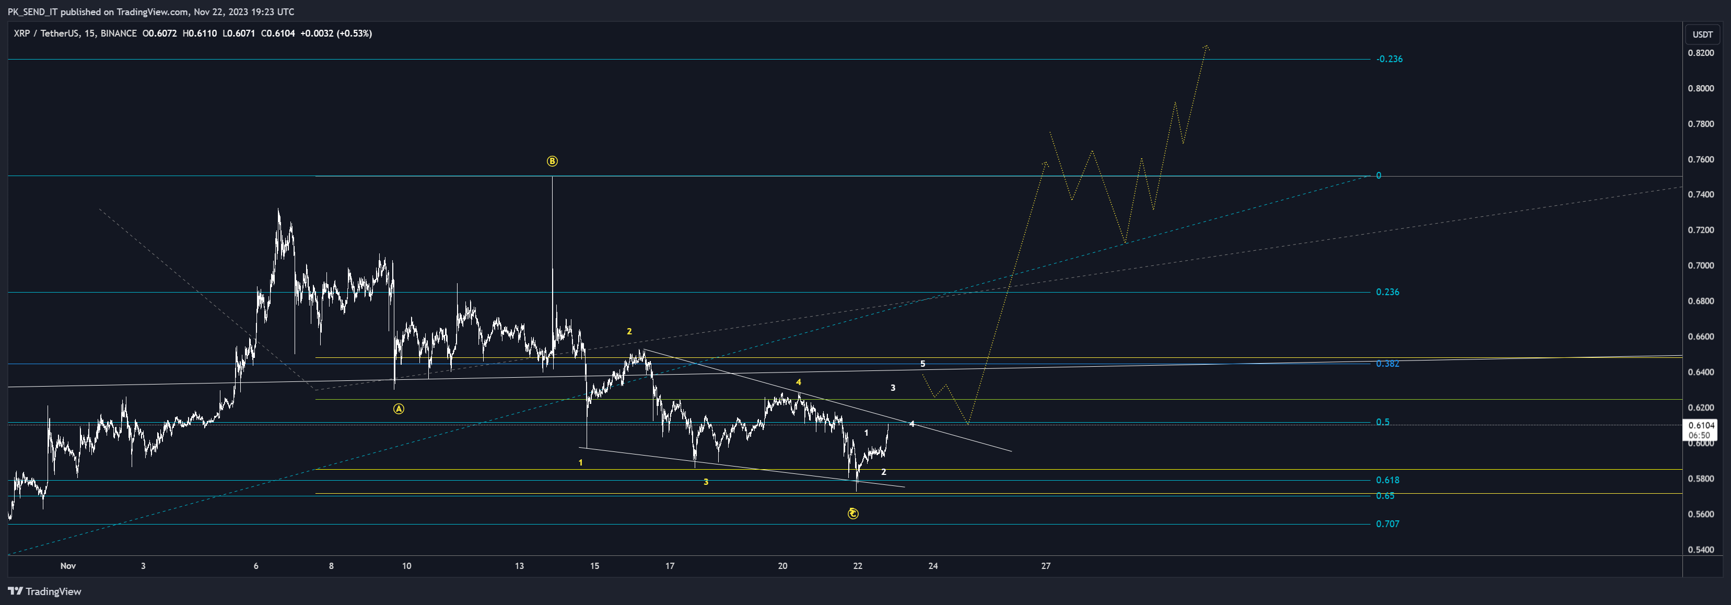Viewport: 1731px width, 605px height.
Task: Click the USDT currency button on the price axis
Action: tap(1702, 34)
